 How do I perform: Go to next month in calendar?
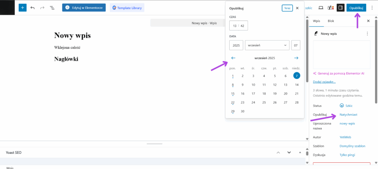(x=296, y=58)
